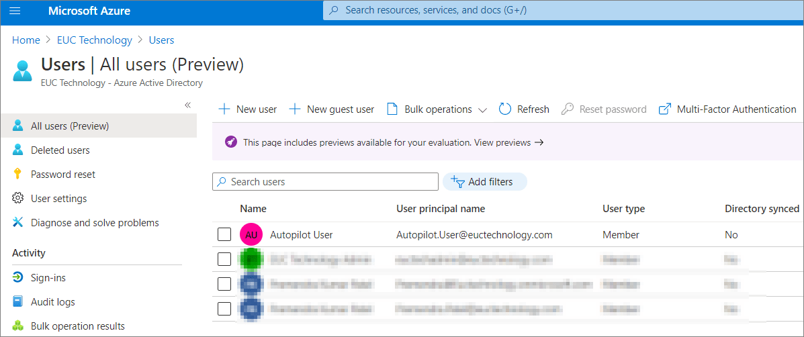Sort by Name column header

pos(253,209)
